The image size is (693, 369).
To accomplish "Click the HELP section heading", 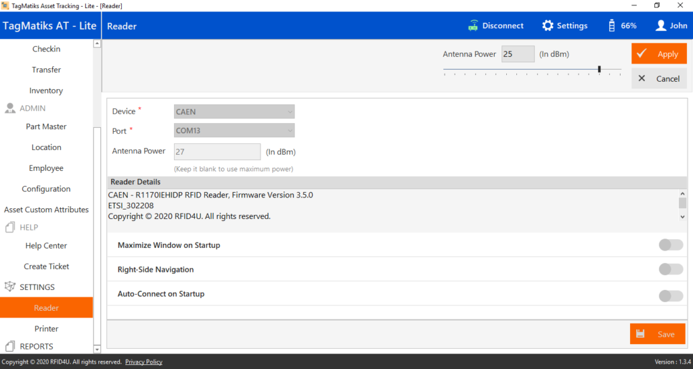I will click(x=28, y=227).
